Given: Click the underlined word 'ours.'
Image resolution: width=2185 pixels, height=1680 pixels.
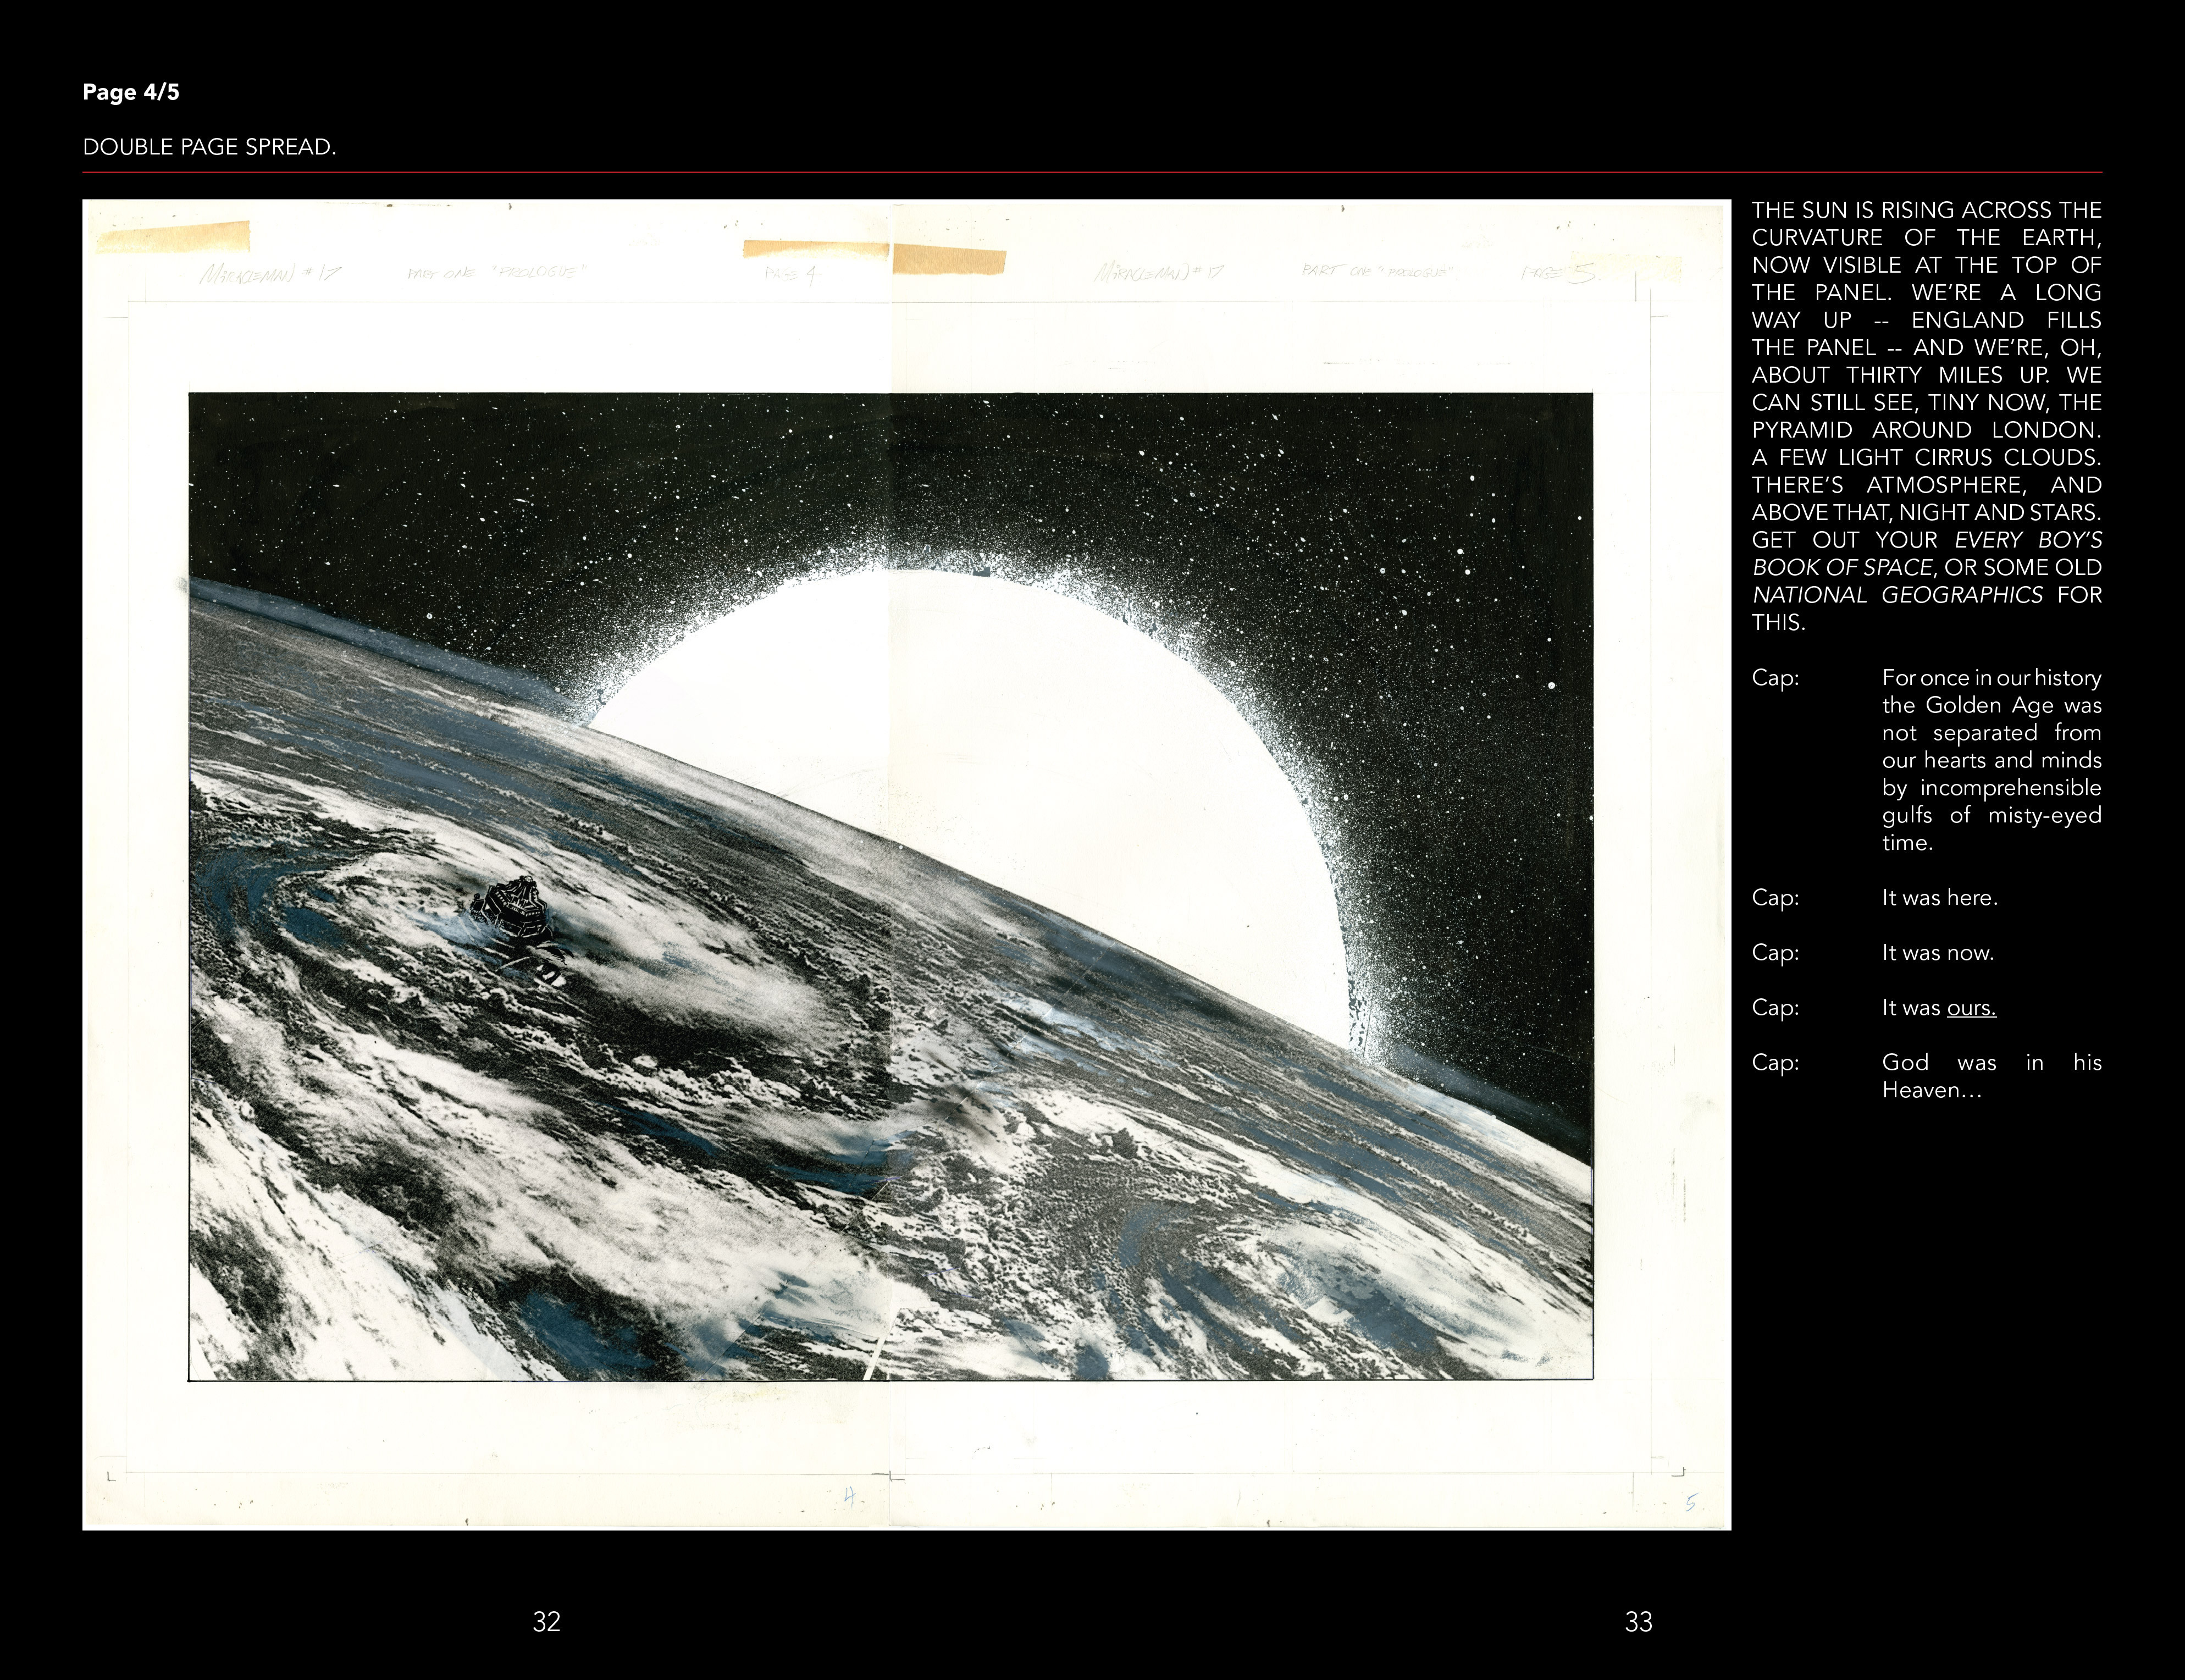Looking at the screenshot, I should coord(1971,1007).
